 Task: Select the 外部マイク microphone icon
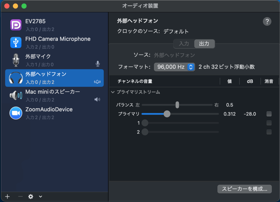point(16,60)
